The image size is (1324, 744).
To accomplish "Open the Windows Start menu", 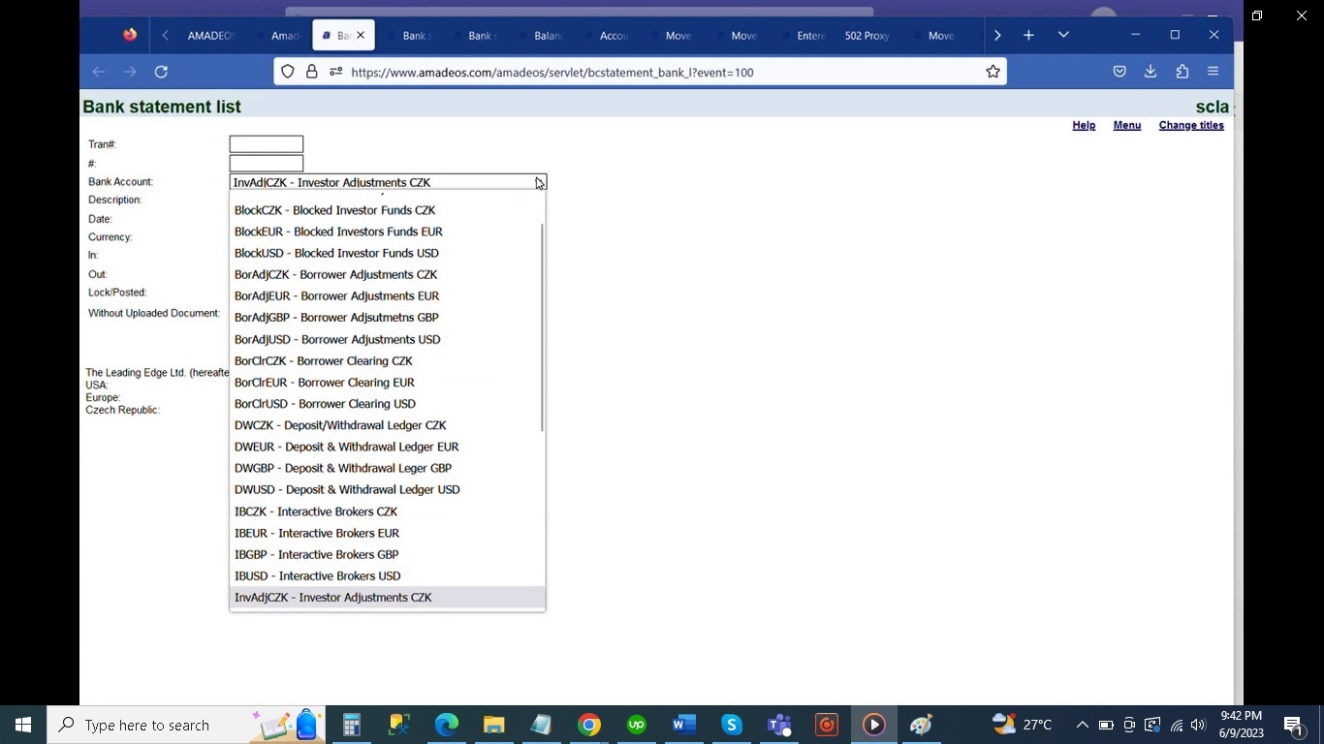I will (23, 725).
